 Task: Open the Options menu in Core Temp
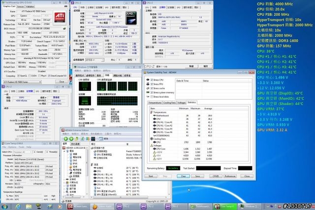pyautogui.click(x=12, y=147)
